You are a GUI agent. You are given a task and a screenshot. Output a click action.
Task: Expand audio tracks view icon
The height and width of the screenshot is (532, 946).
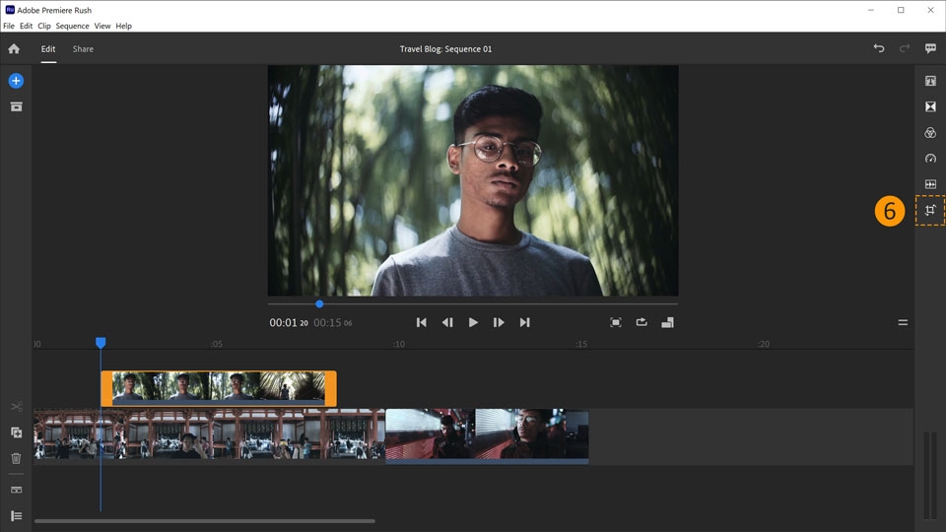tap(17, 490)
